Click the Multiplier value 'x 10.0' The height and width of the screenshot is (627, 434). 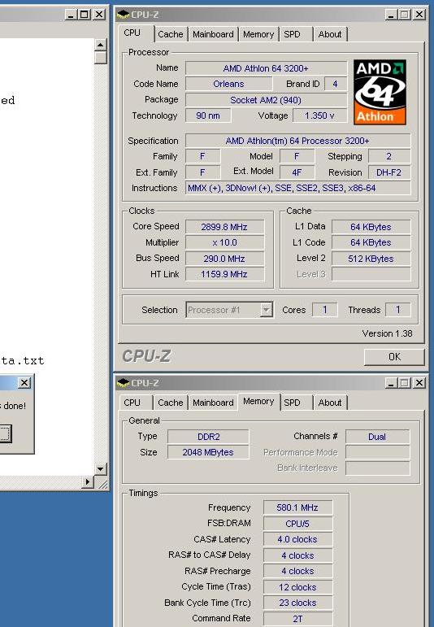(224, 242)
